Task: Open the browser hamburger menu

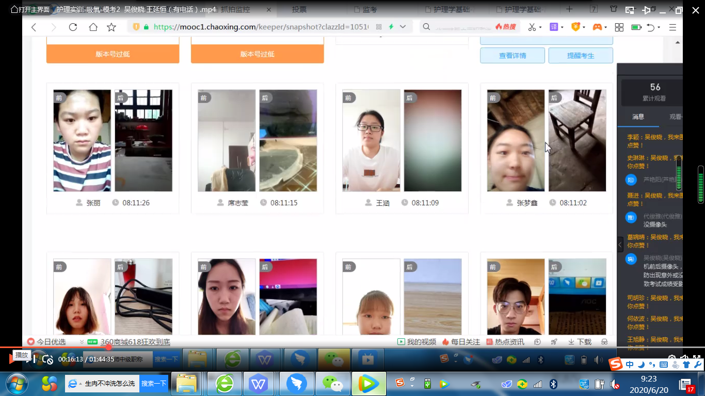Action: click(x=672, y=27)
